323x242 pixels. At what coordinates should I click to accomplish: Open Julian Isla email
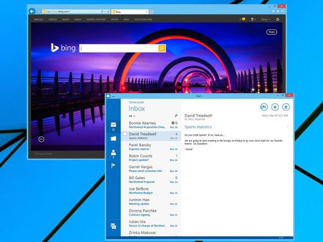(151, 224)
